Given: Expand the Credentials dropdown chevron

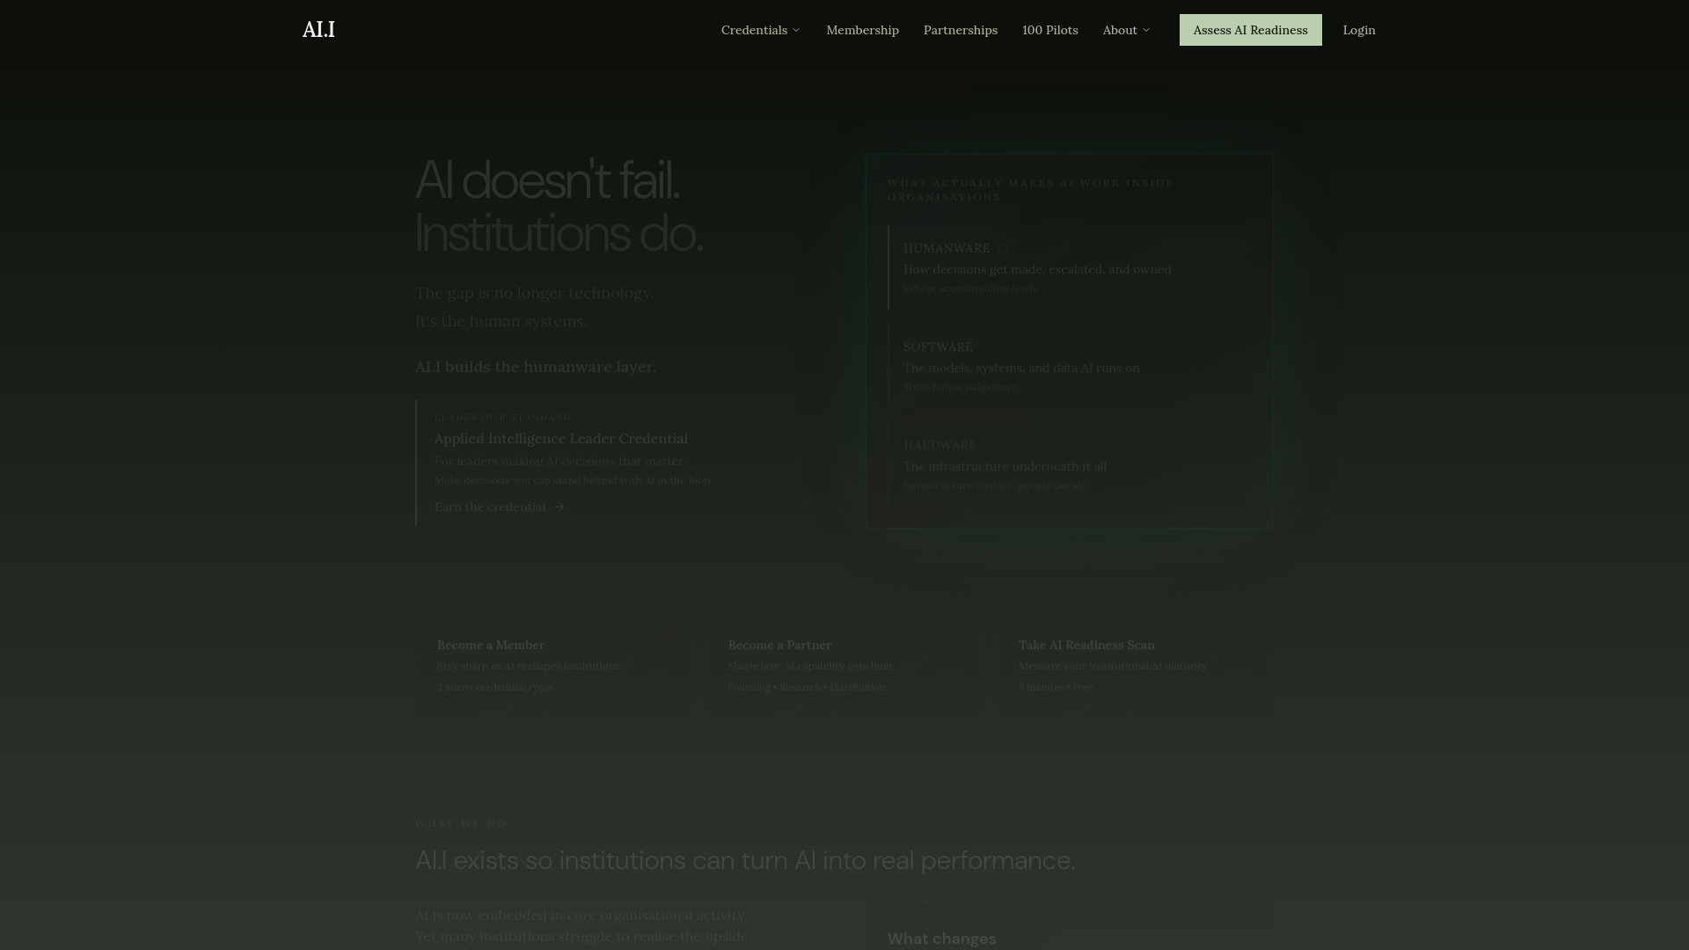Looking at the screenshot, I should point(796,30).
